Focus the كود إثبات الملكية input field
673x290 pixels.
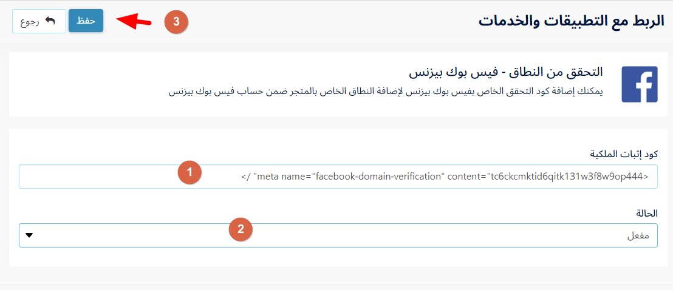(338, 177)
